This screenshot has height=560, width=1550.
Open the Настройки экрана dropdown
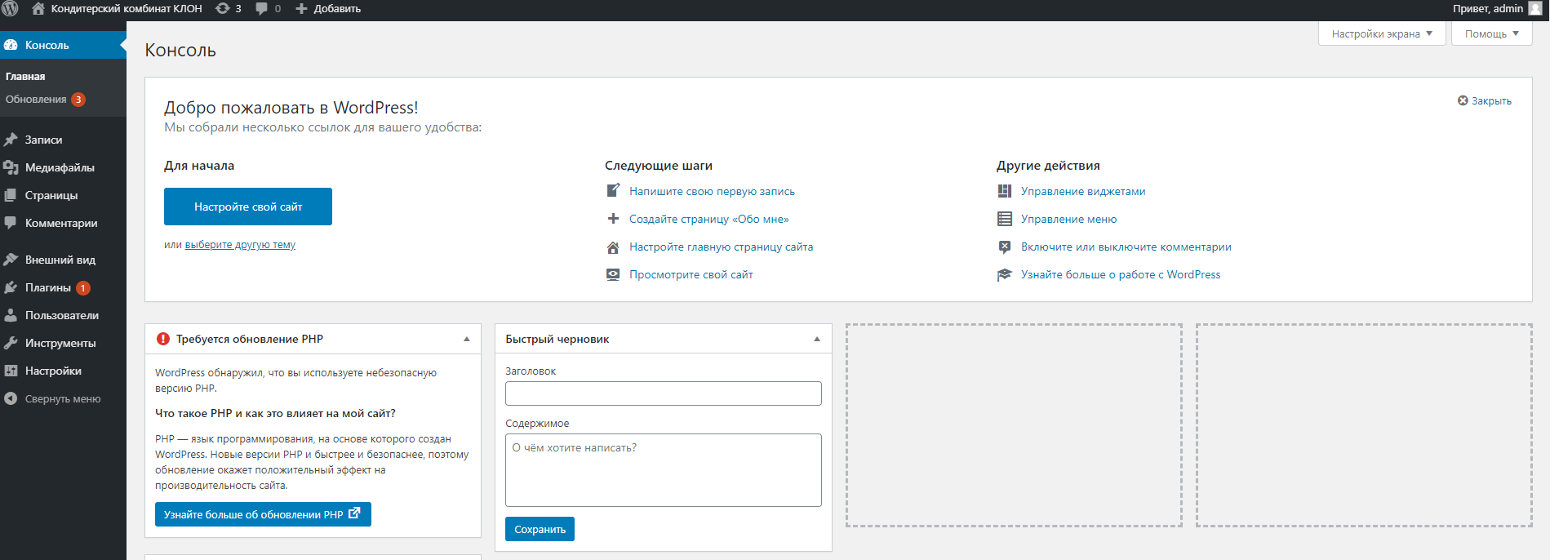pos(1382,33)
